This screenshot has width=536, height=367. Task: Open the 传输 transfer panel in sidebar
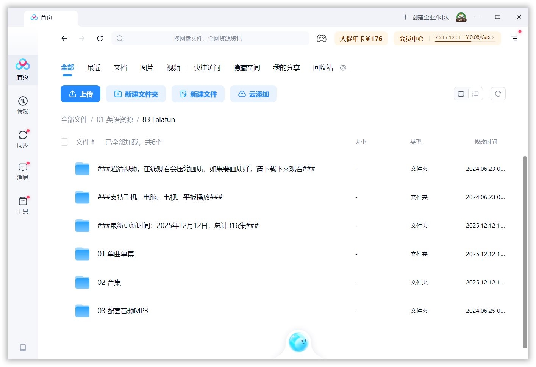23,105
